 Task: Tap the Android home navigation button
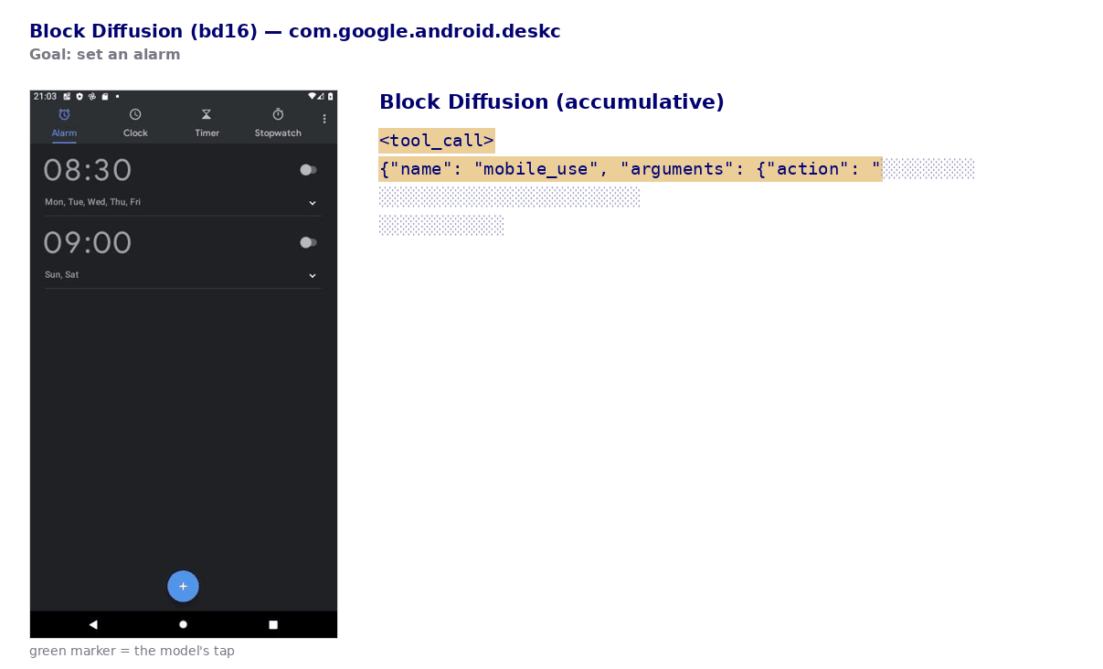[183, 624]
